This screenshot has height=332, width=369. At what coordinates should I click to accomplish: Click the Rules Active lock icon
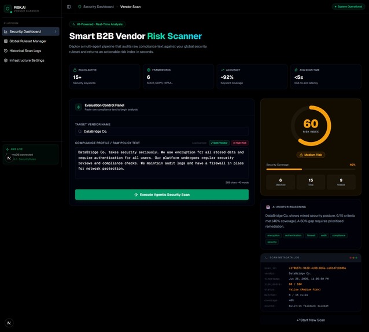click(75, 70)
